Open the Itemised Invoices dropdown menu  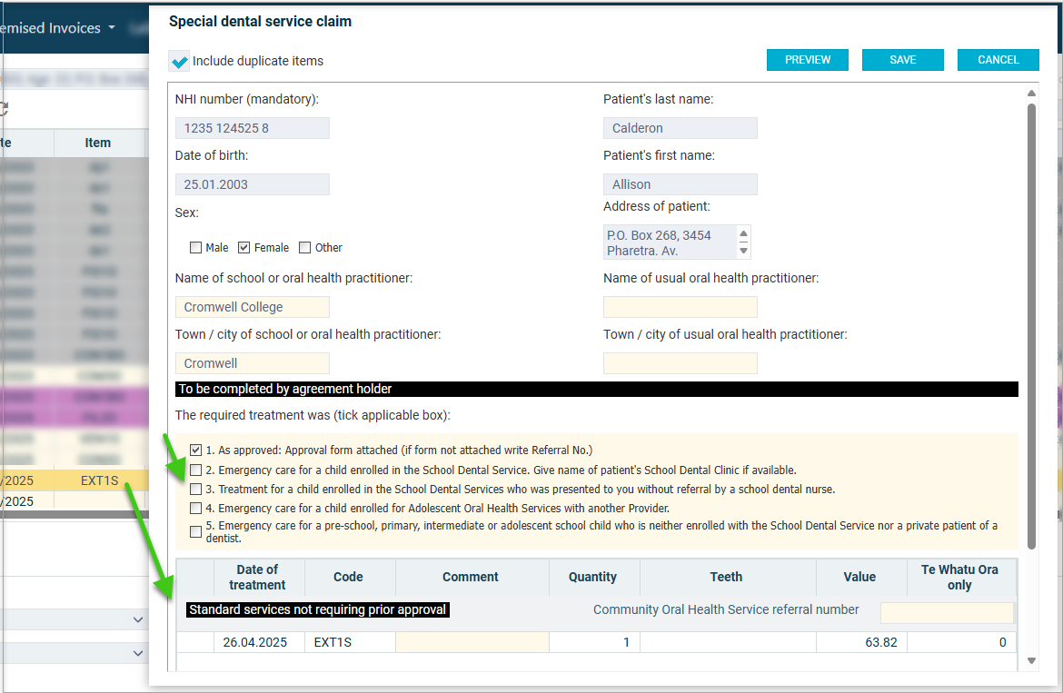pos(57,28)
